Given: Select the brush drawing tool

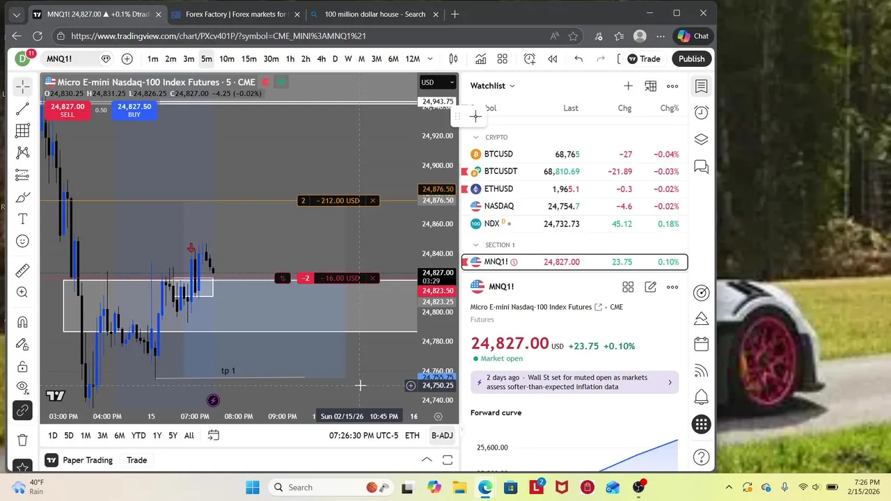Looking at the screenshot, I should (22, 197).
